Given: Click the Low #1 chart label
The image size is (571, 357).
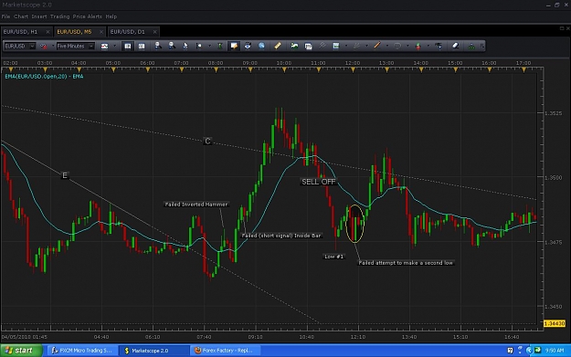Looking at the screenshot, I should coord(334,257).
